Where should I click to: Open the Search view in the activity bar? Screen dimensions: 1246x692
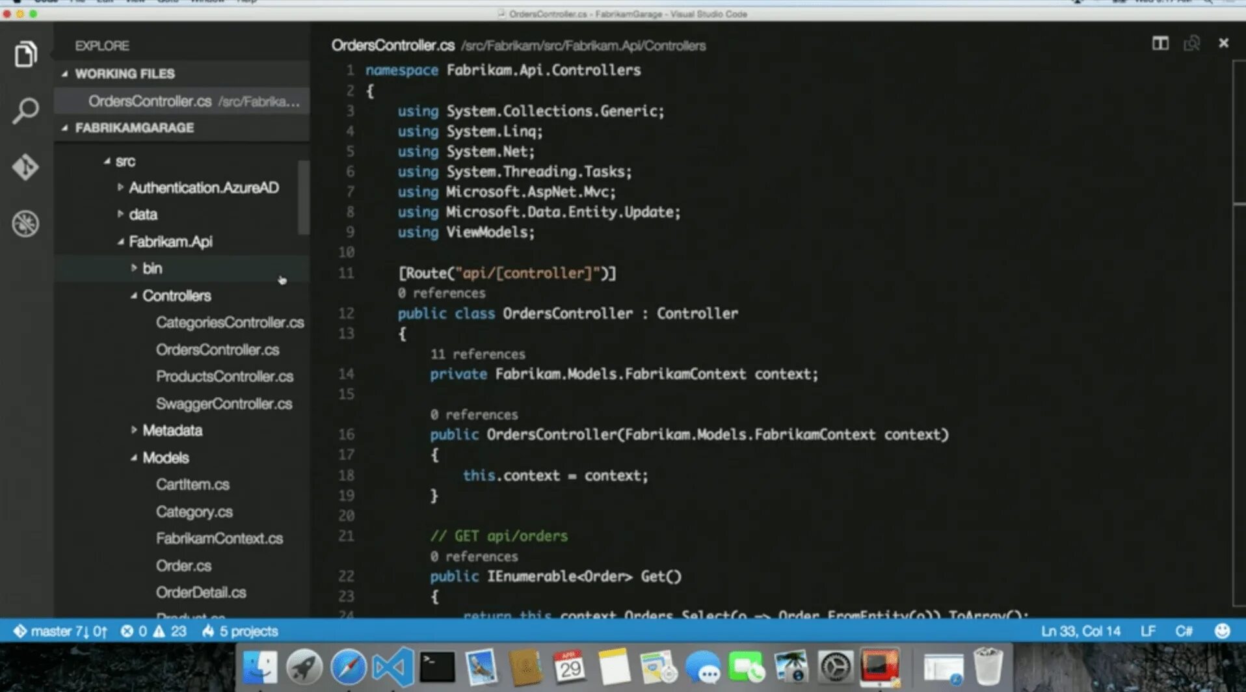click(x=25, y=111)
